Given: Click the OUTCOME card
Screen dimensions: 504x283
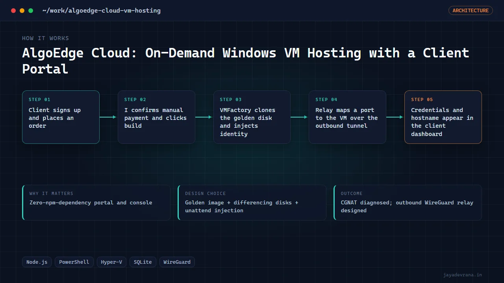Looking at the screenshot, I should [408, 202].
